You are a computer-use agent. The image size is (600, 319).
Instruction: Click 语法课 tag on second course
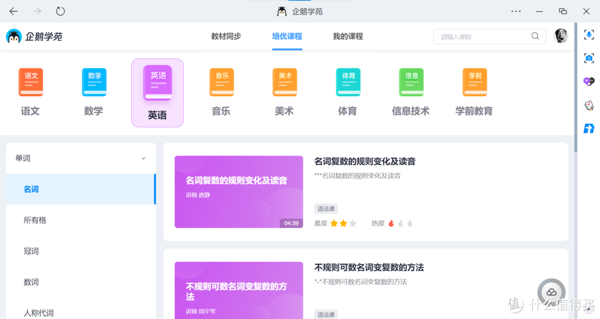pos(326,315)
